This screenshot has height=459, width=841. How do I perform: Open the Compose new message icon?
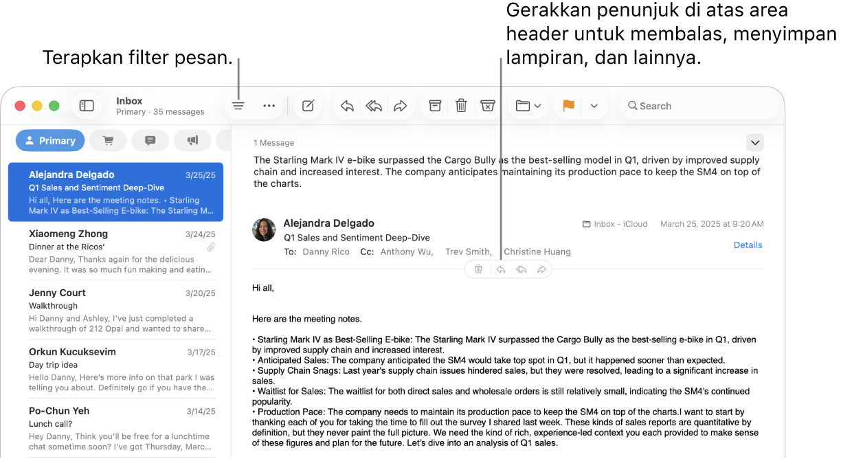307,105
